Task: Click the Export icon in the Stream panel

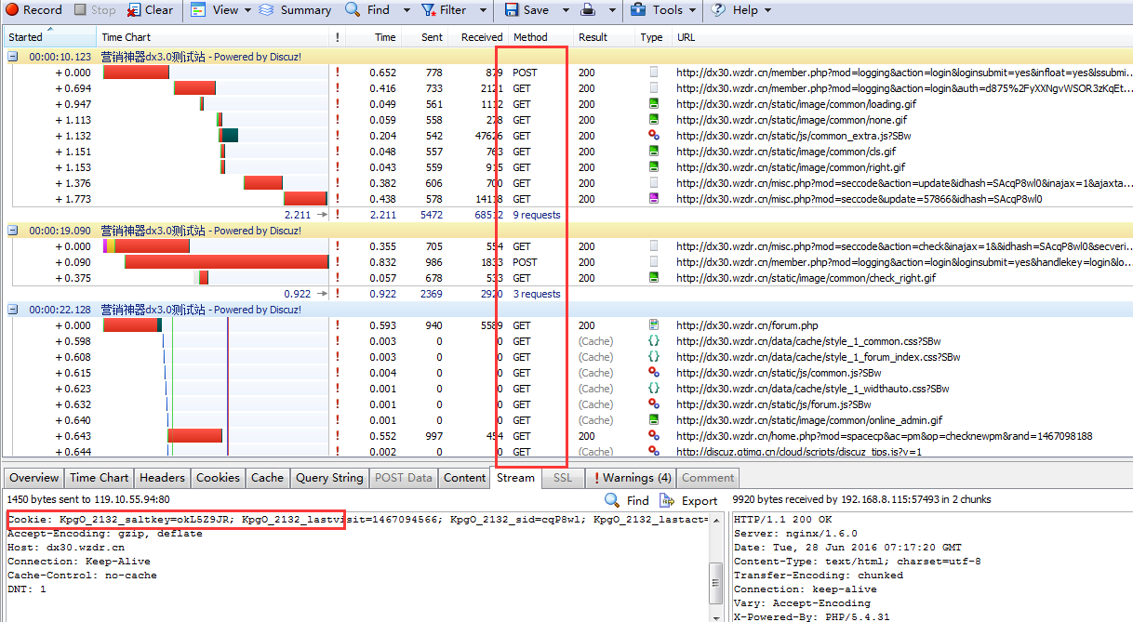Action: [668, 500]
